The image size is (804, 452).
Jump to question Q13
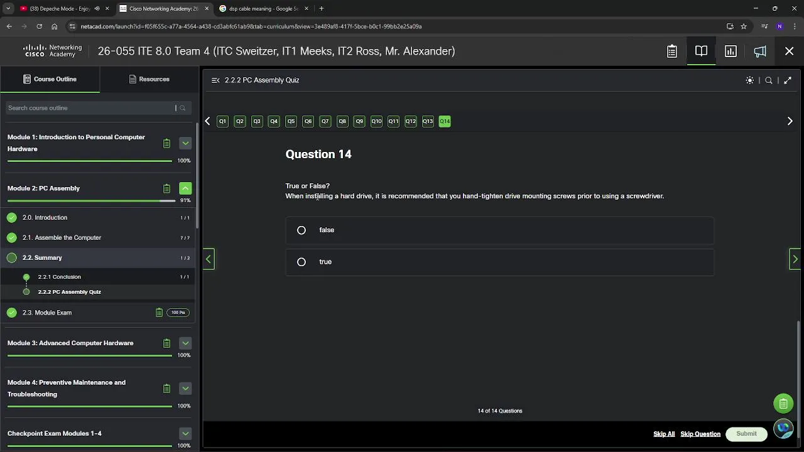(428, 121)
